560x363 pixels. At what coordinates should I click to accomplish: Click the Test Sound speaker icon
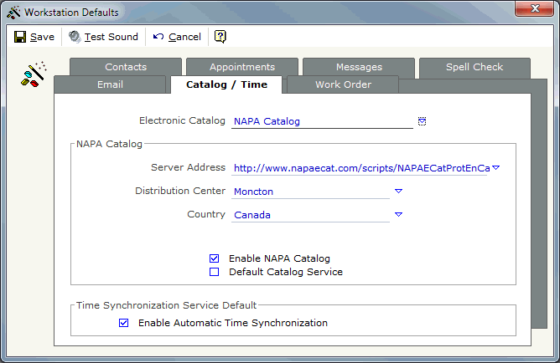click(75, 37)
